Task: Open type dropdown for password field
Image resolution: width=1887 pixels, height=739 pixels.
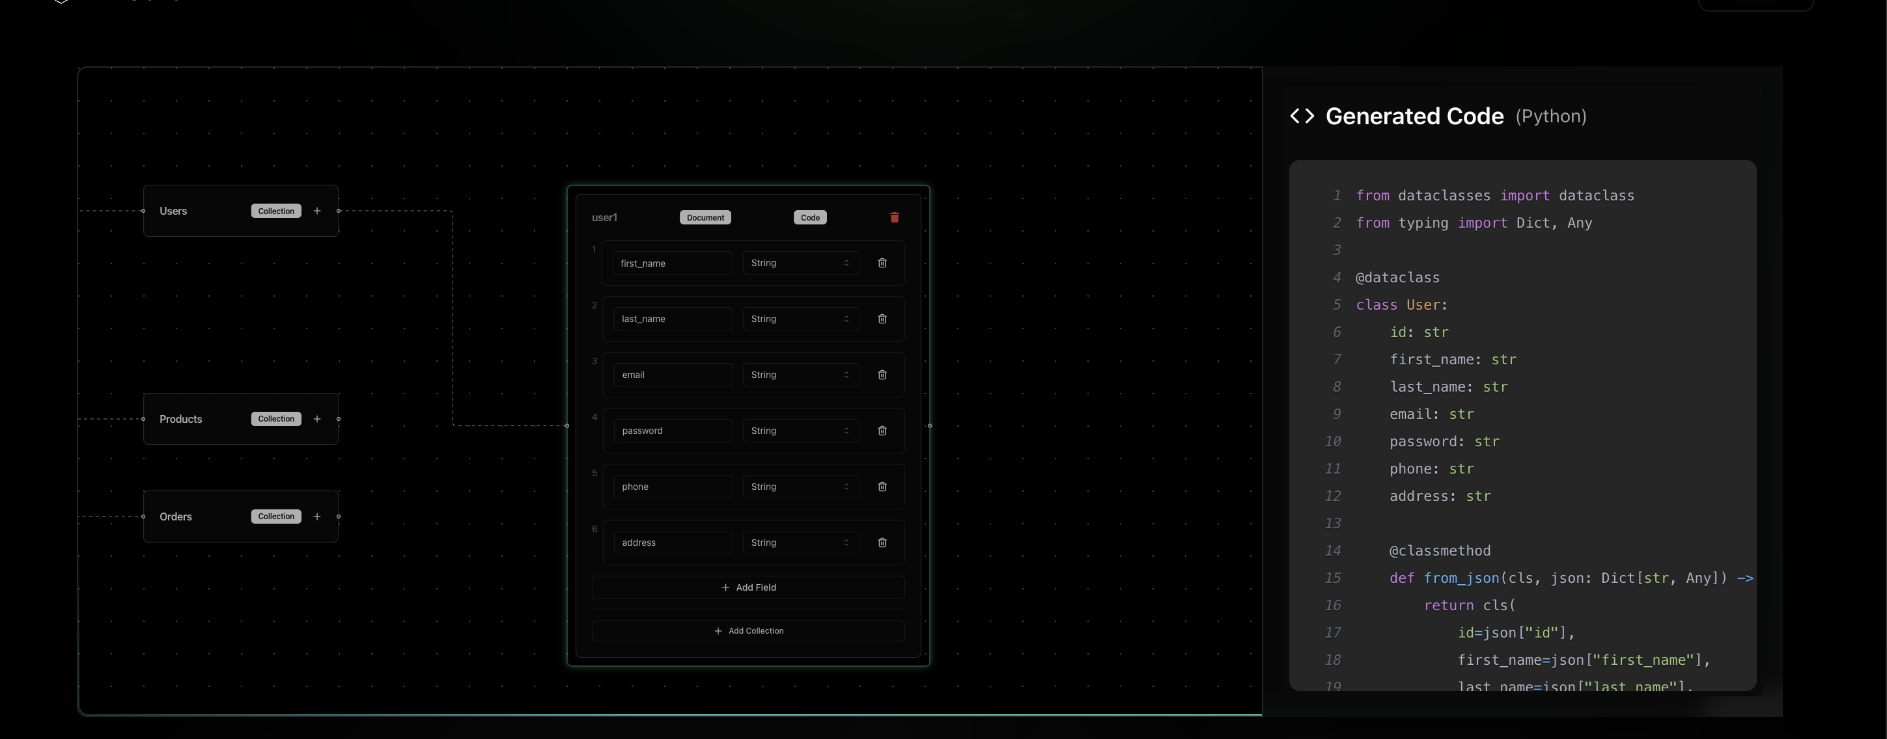Action: (800, 430)
